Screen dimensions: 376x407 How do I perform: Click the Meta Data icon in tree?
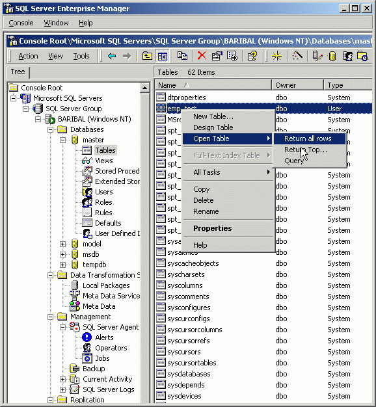(75, 306)
